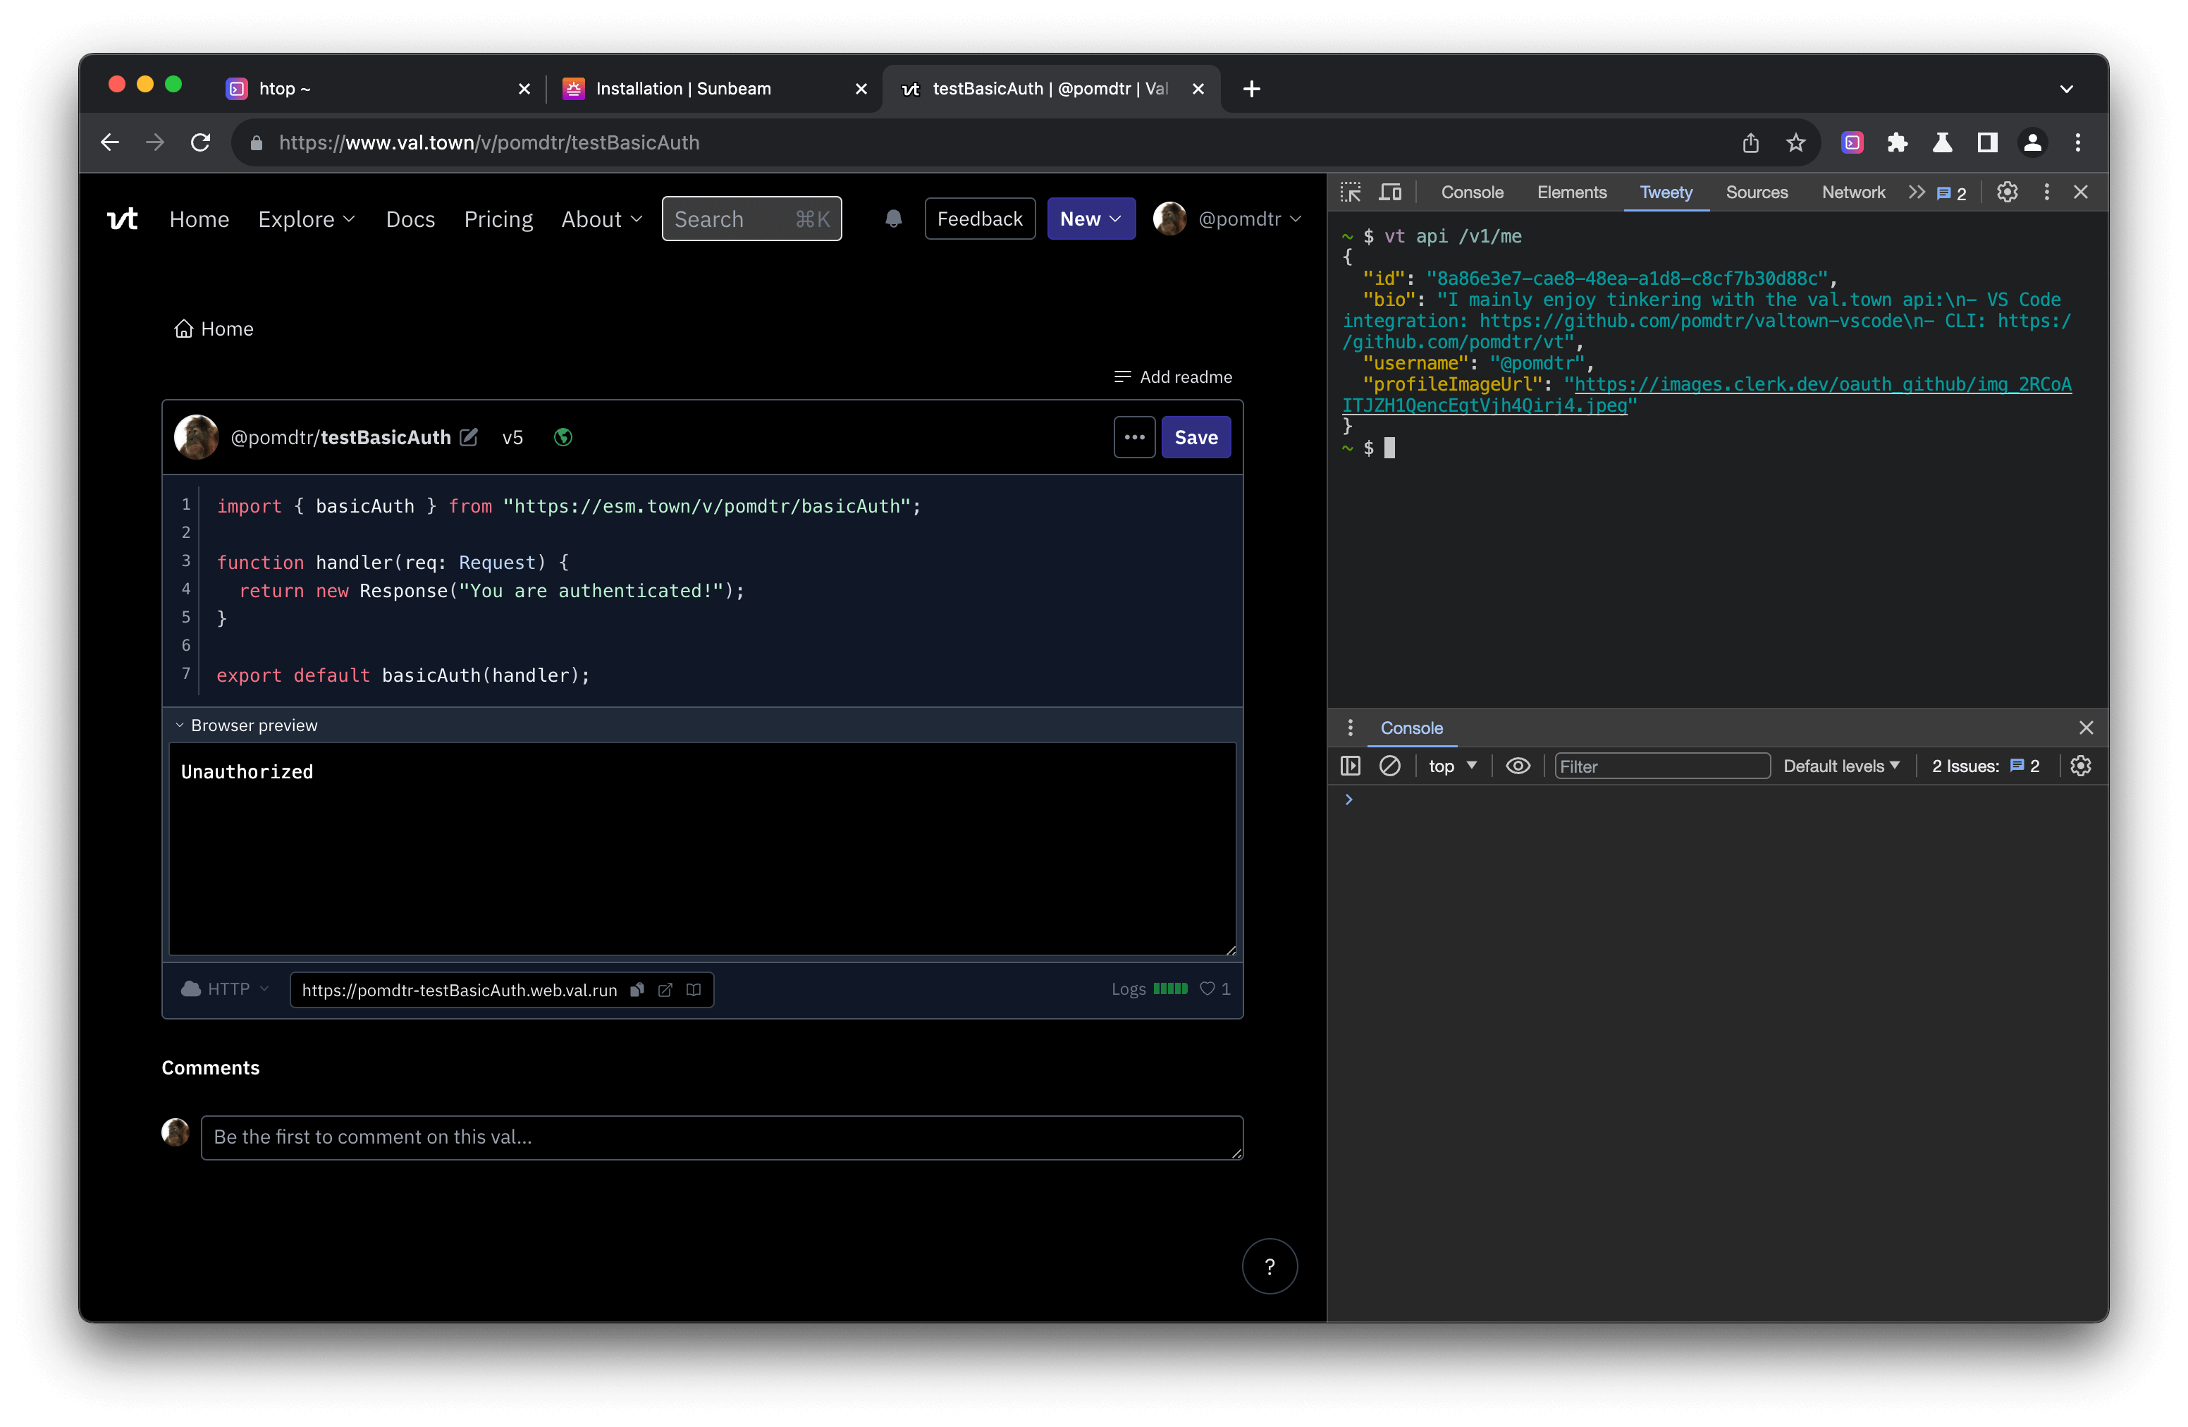View the Logs status bars
This screenshot has width=2188, height=1427.
[x=1169, y=988]
